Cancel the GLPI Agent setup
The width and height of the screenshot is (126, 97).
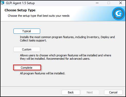[113, 92]
